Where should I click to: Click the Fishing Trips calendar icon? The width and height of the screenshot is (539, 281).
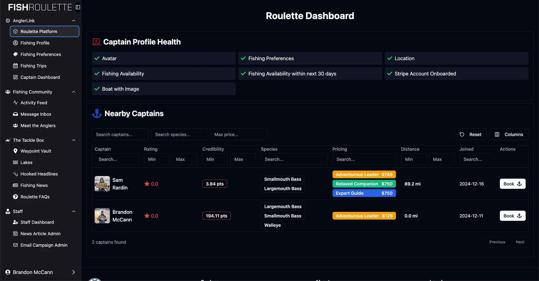[15, 66]
